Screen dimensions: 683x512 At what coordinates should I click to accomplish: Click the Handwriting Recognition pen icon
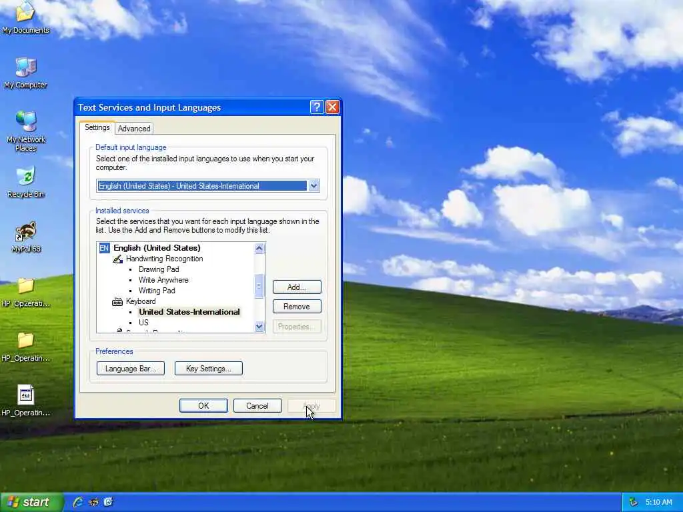click(117, 259)
